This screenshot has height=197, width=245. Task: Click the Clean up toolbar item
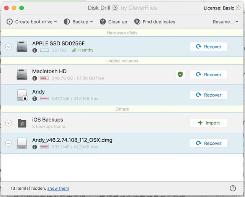point(113,22)
